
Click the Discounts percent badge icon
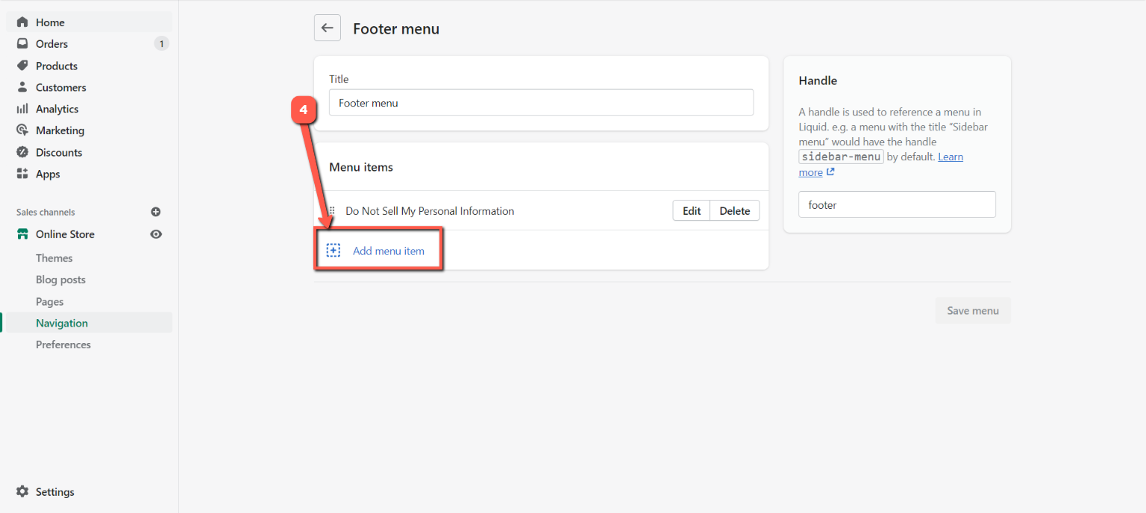tap(22, 152)
